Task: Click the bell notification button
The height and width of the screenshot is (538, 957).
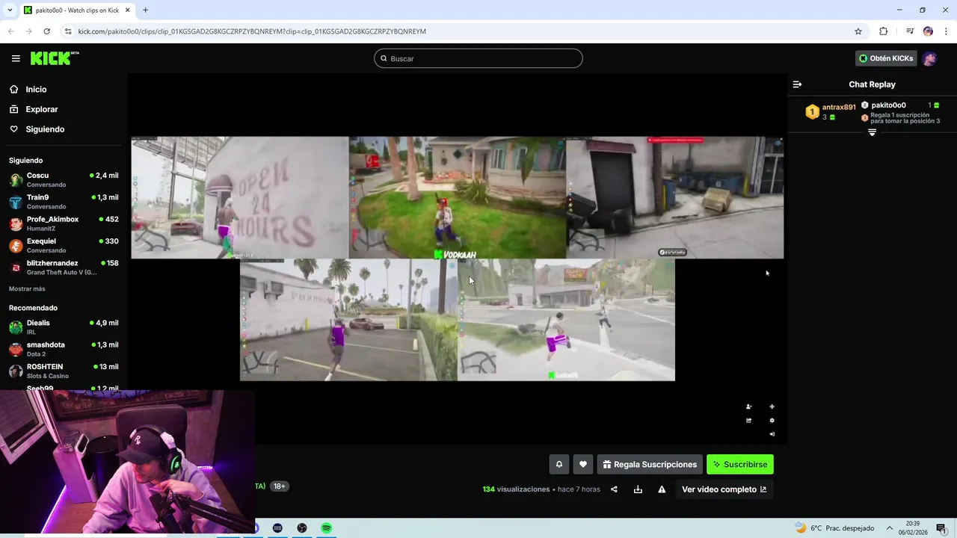Action: pos(558,464)
